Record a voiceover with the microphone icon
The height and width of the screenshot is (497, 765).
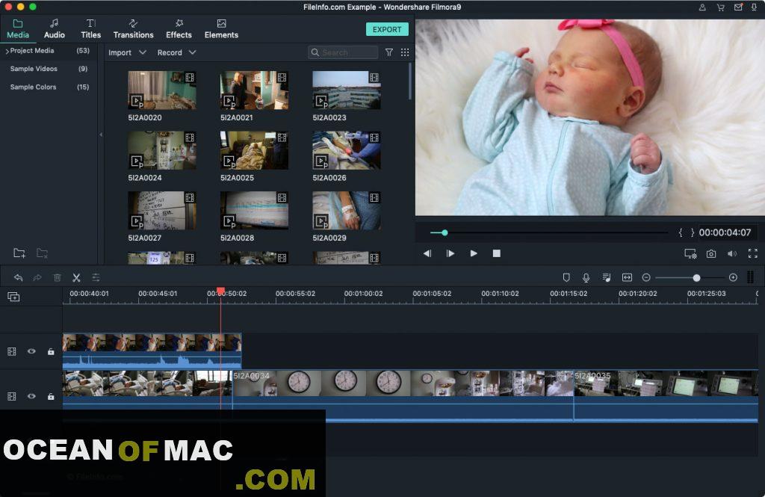(586, 277)
